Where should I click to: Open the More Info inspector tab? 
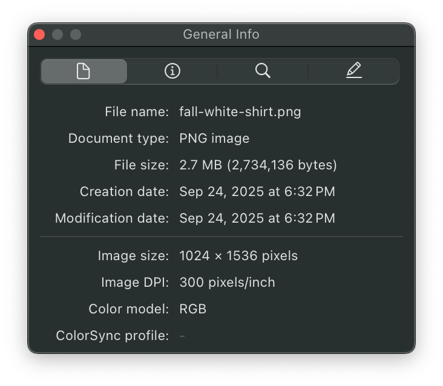pos(172,71)
